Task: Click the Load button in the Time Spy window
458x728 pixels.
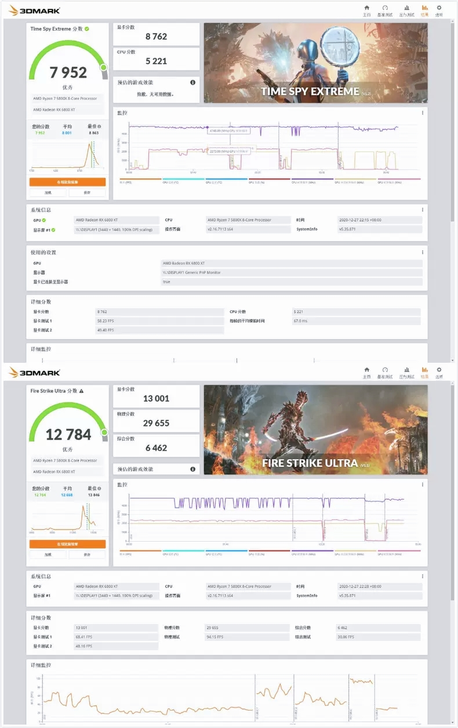Action: (48, 192)
